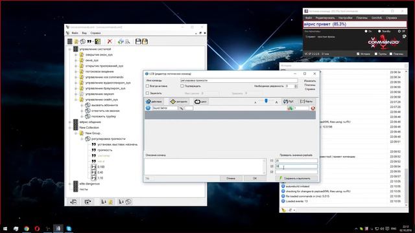Image resolution: width=415 pixels, height=233 pixels.
Task: Click the first bottom-left icon in command editor
Action: pos(73,202)
